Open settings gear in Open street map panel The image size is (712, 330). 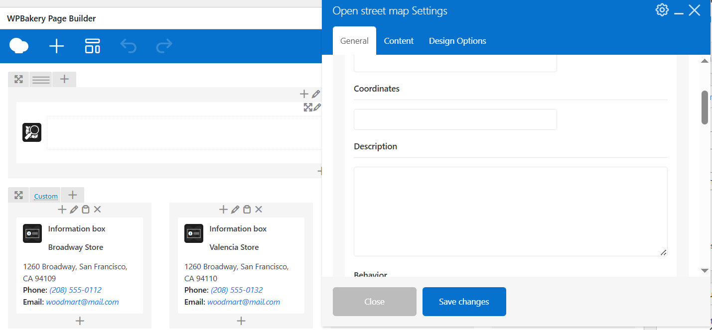pyautogui.click(x=662, y=10)
